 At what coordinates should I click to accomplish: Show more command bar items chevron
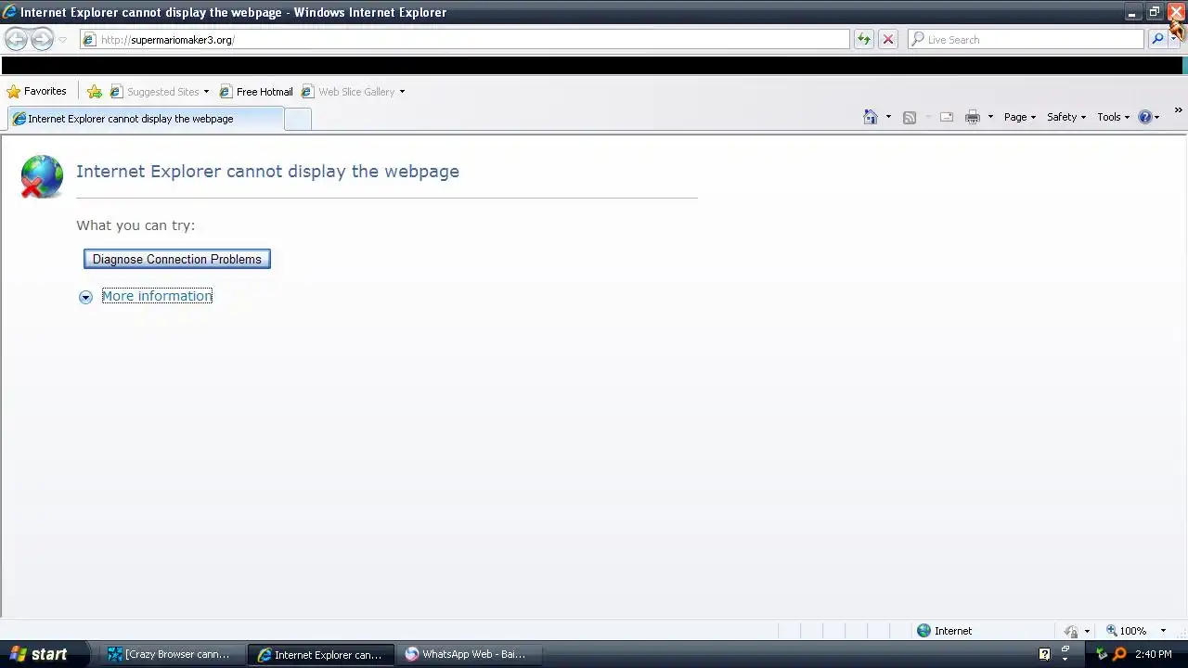point(1178,110)
